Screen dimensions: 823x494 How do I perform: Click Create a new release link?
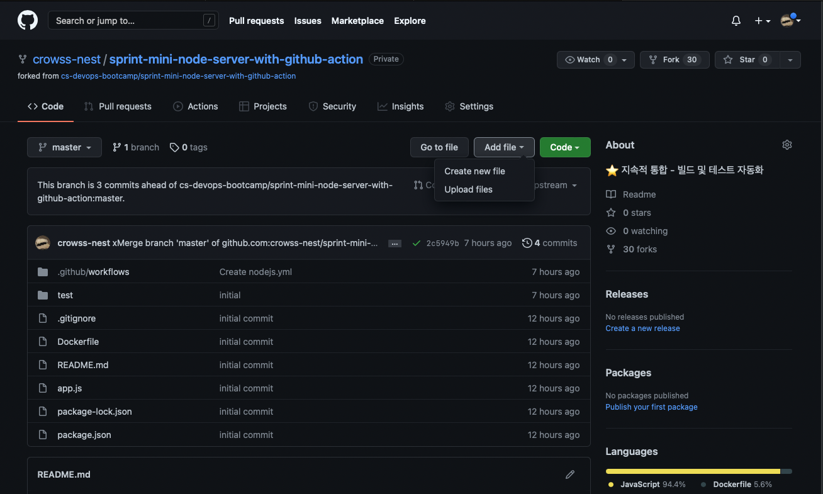642,328
